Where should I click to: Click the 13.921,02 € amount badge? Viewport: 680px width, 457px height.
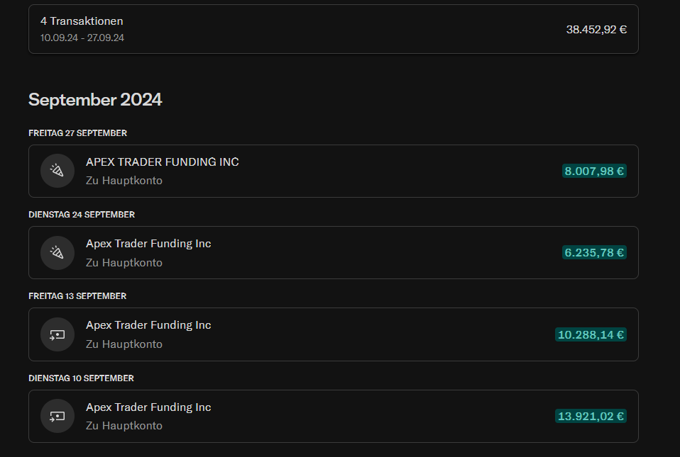591,417
